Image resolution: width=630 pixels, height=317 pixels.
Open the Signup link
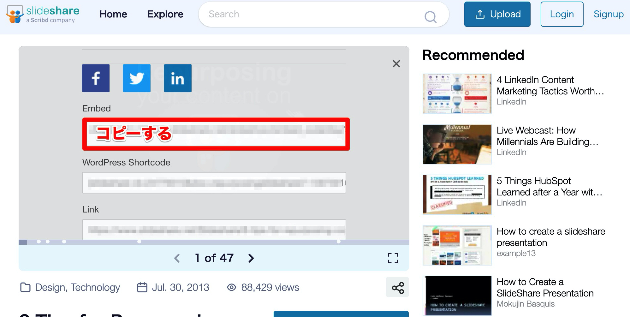(608, 14)
